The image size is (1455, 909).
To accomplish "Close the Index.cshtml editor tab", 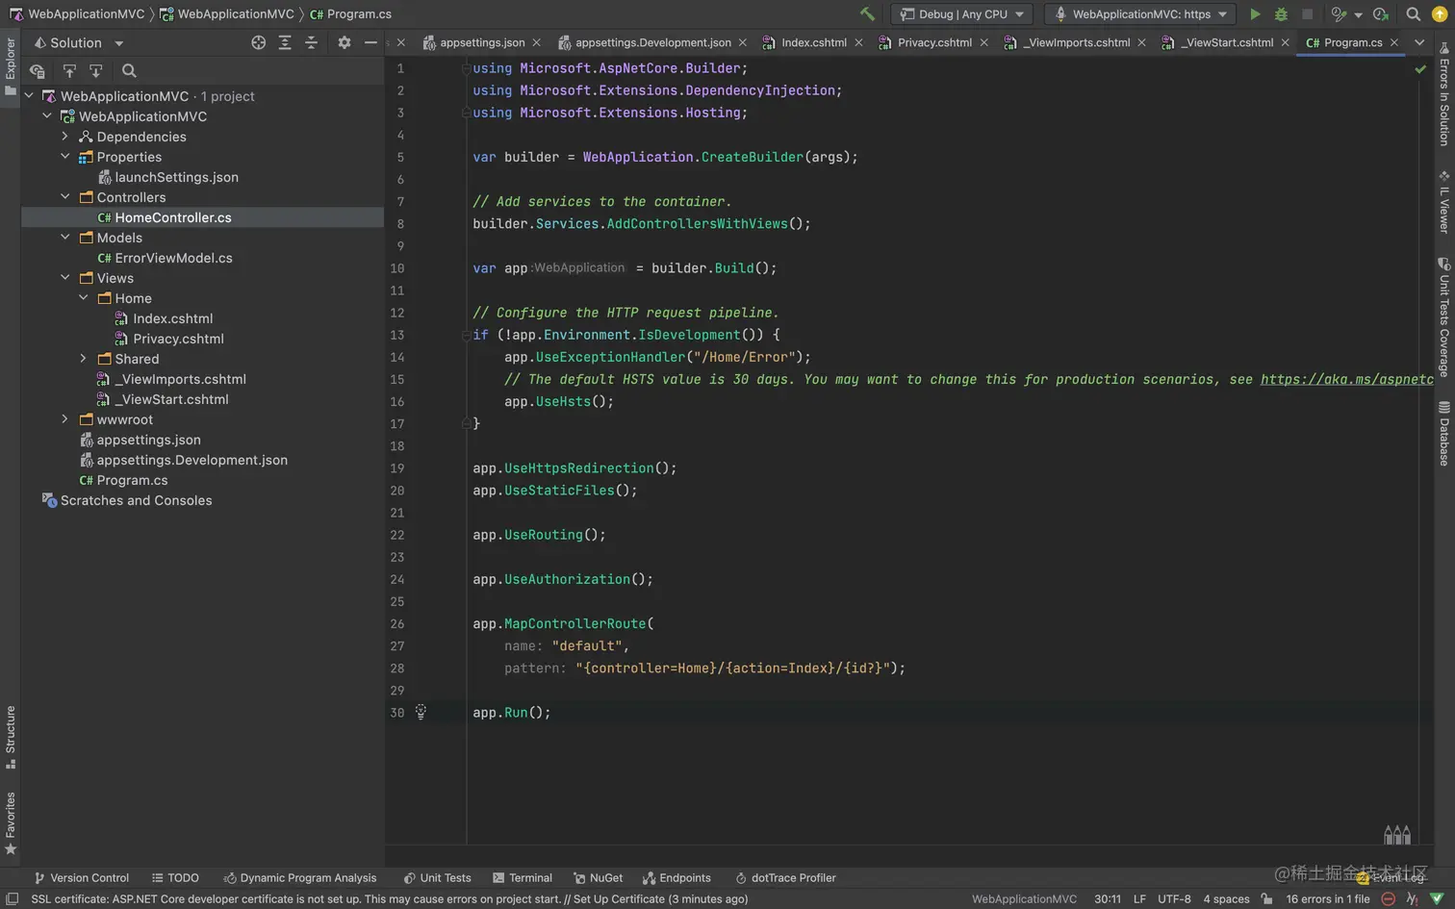I will [858, 42].
